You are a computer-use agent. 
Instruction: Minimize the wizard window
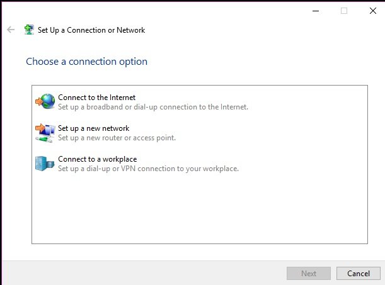point(316,11)
